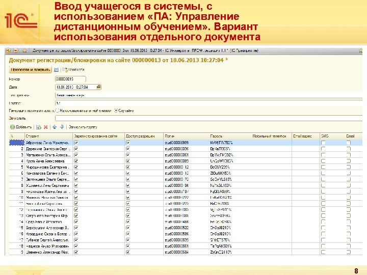
Task: Open the calendar picker in Дата field
Action: pyautogui.click(x=98, y=87)
